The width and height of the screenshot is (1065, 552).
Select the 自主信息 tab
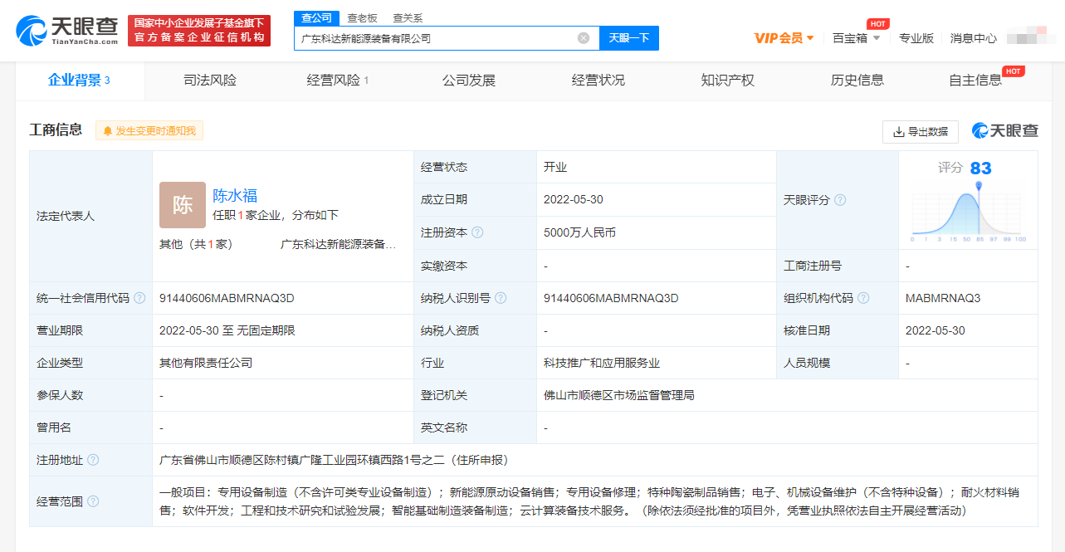coord(975,81)
